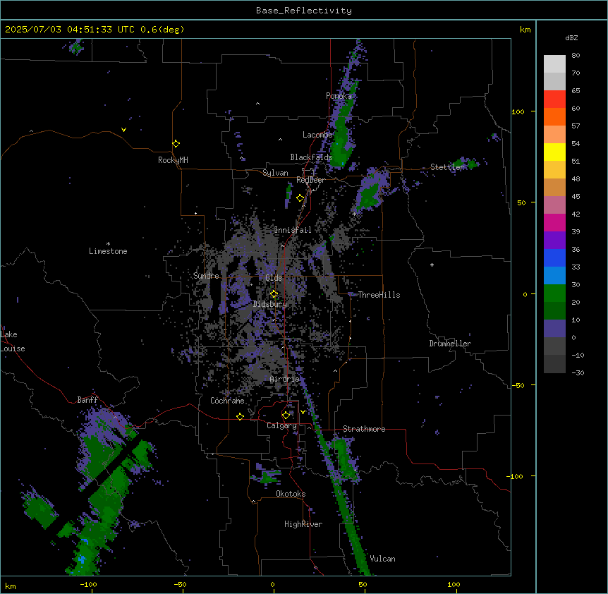Select the pink 42-45 dBZ legend swatch
608x594 pixels.
pyautogui.click(x=554, y=205)
